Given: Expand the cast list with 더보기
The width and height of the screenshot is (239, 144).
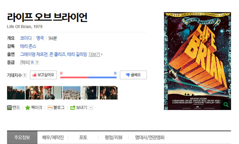Looking at the screenshot, I should pyautogui.click(x=94, y=54).
